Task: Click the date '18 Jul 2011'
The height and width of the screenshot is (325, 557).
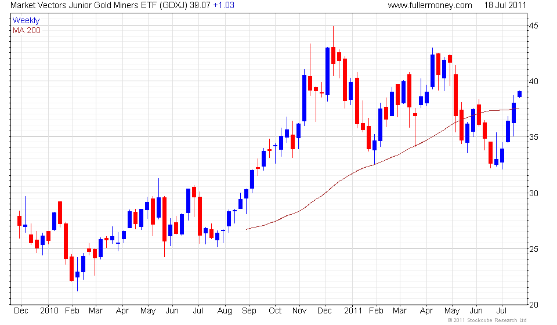Action: pyautogui.click(x=505, y=5)
